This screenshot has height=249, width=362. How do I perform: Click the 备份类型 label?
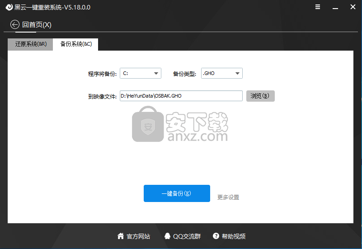184,74
